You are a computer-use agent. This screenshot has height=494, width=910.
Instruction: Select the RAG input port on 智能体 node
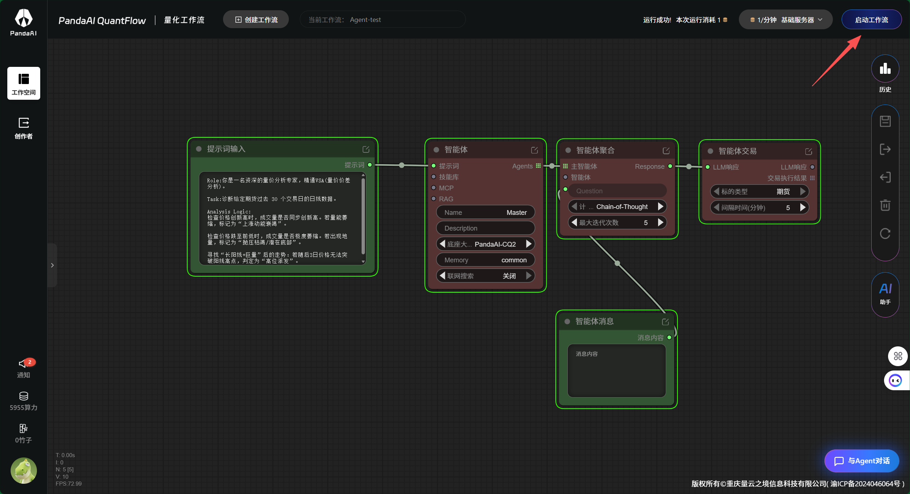click(434, 199)
